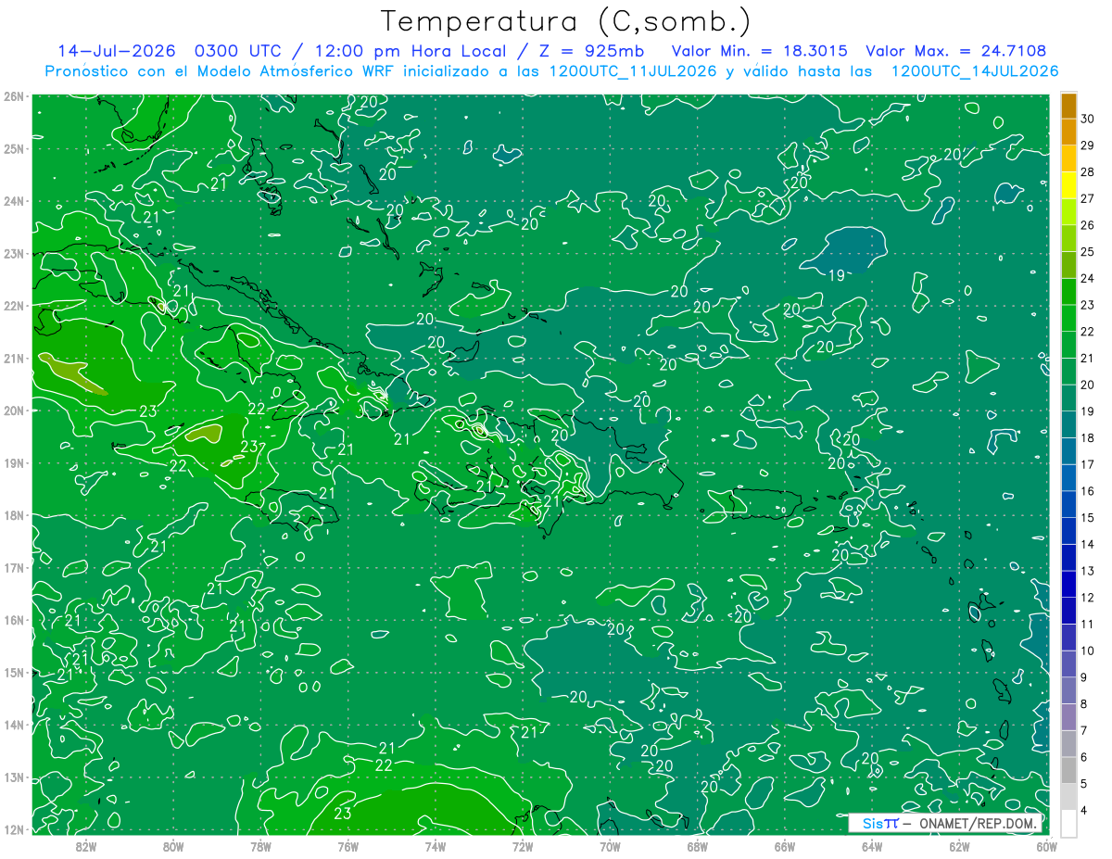Click the latitude label 18N
Screen dimensions: 1112x859
(14, 514)
